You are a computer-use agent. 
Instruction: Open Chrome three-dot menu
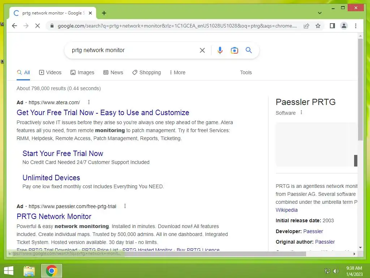[356, 26]
